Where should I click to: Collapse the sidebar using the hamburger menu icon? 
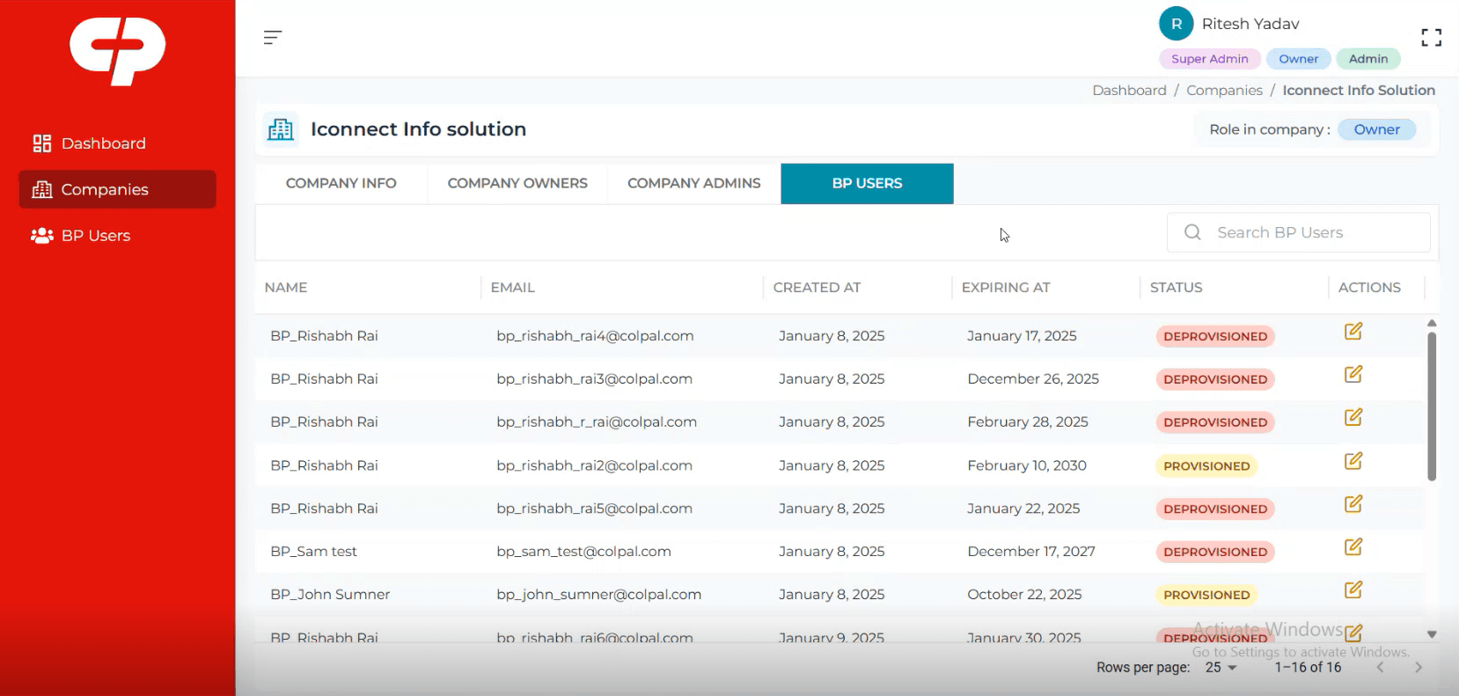pos(273,37)
